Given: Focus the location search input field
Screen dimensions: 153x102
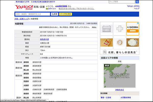Looking at the screenshot, I should pos(30,14).
